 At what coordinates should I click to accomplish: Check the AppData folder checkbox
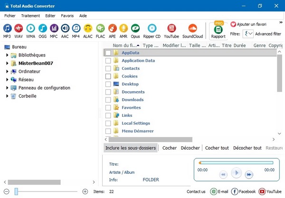point(108,53)
